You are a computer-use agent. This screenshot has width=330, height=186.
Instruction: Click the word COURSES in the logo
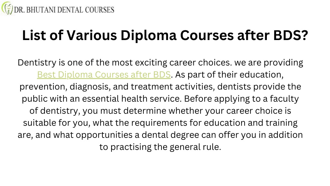[100, 10]
